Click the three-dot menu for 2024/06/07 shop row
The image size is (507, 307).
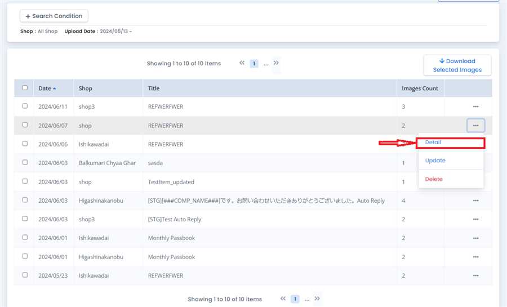click(x=475, y=125)
